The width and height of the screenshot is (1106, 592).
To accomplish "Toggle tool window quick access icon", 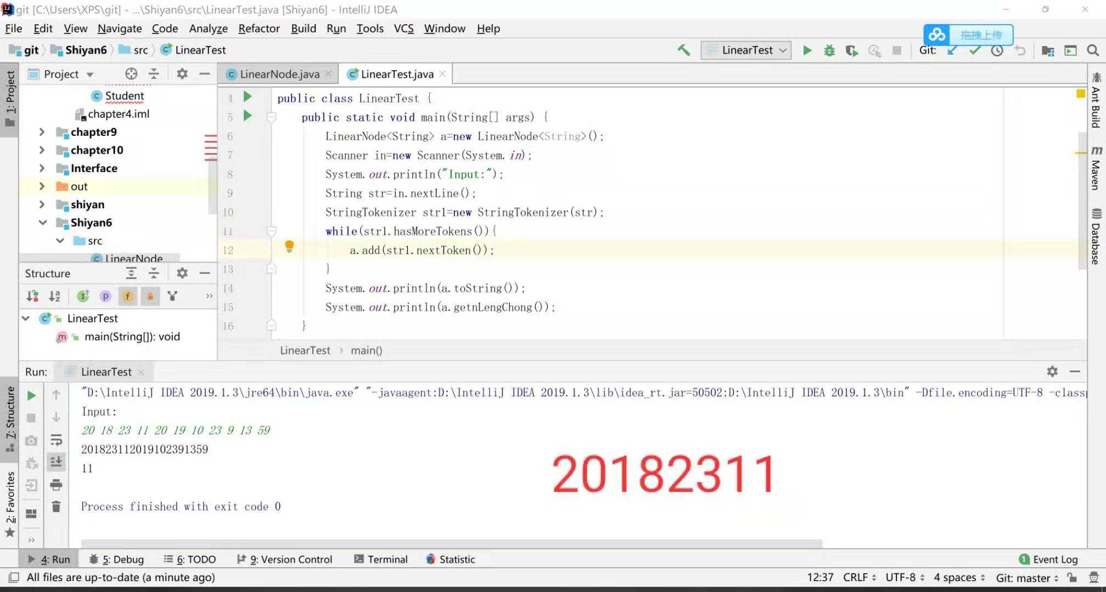I will pos(14,577).
